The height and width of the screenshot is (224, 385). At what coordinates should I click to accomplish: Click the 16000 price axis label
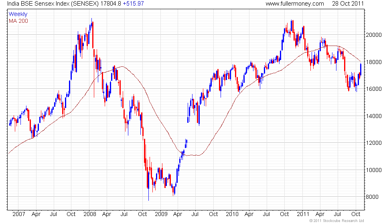point(374,89)
